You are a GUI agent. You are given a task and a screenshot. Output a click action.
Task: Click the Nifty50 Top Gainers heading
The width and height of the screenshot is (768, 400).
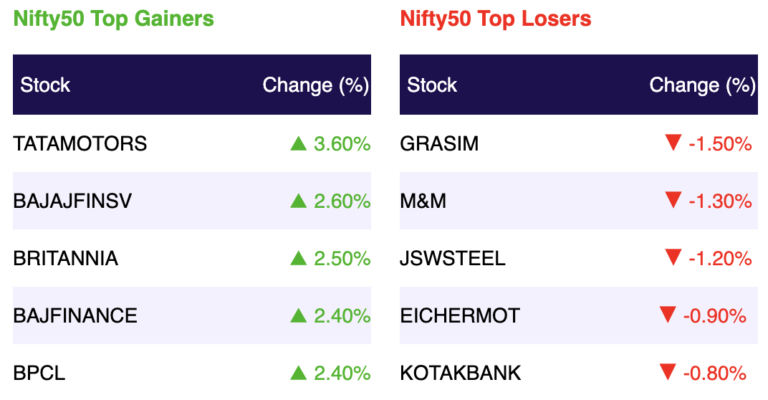pos(114,19)
